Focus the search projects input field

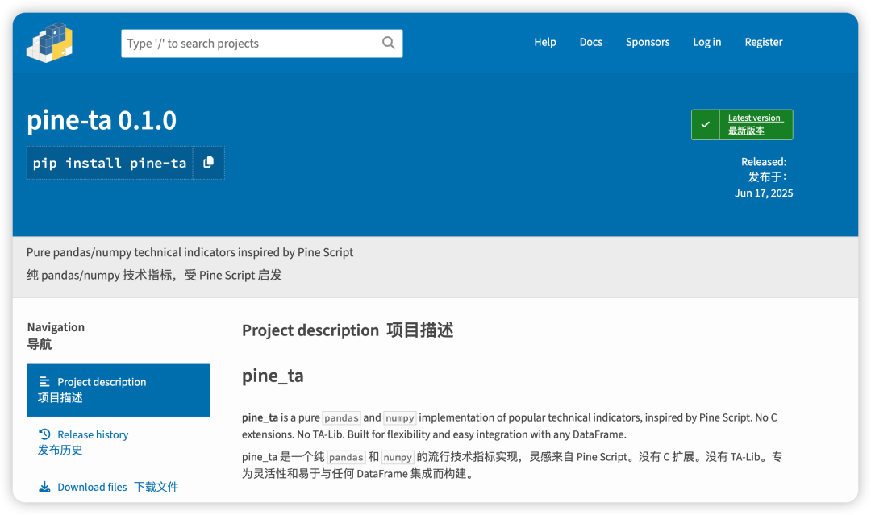(x=261, y=44)
